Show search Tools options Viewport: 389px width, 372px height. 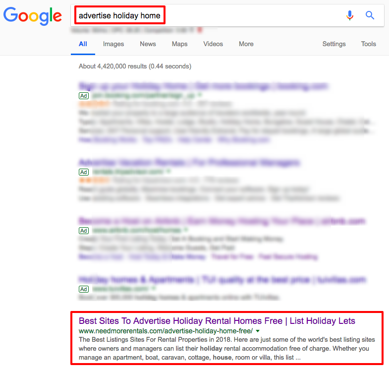[x=368, y=44]
